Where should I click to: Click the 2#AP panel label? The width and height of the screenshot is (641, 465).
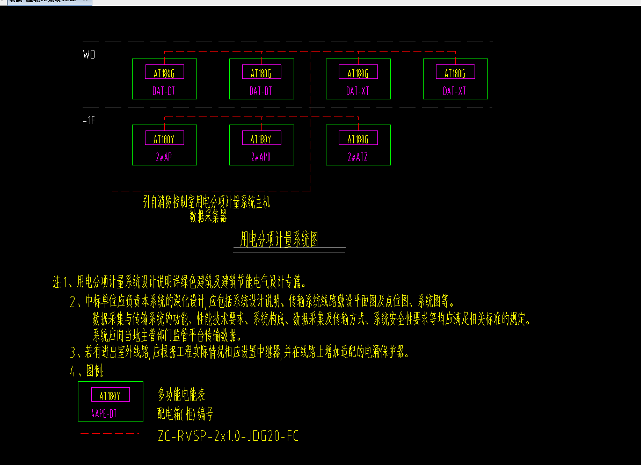pos(164,157)
